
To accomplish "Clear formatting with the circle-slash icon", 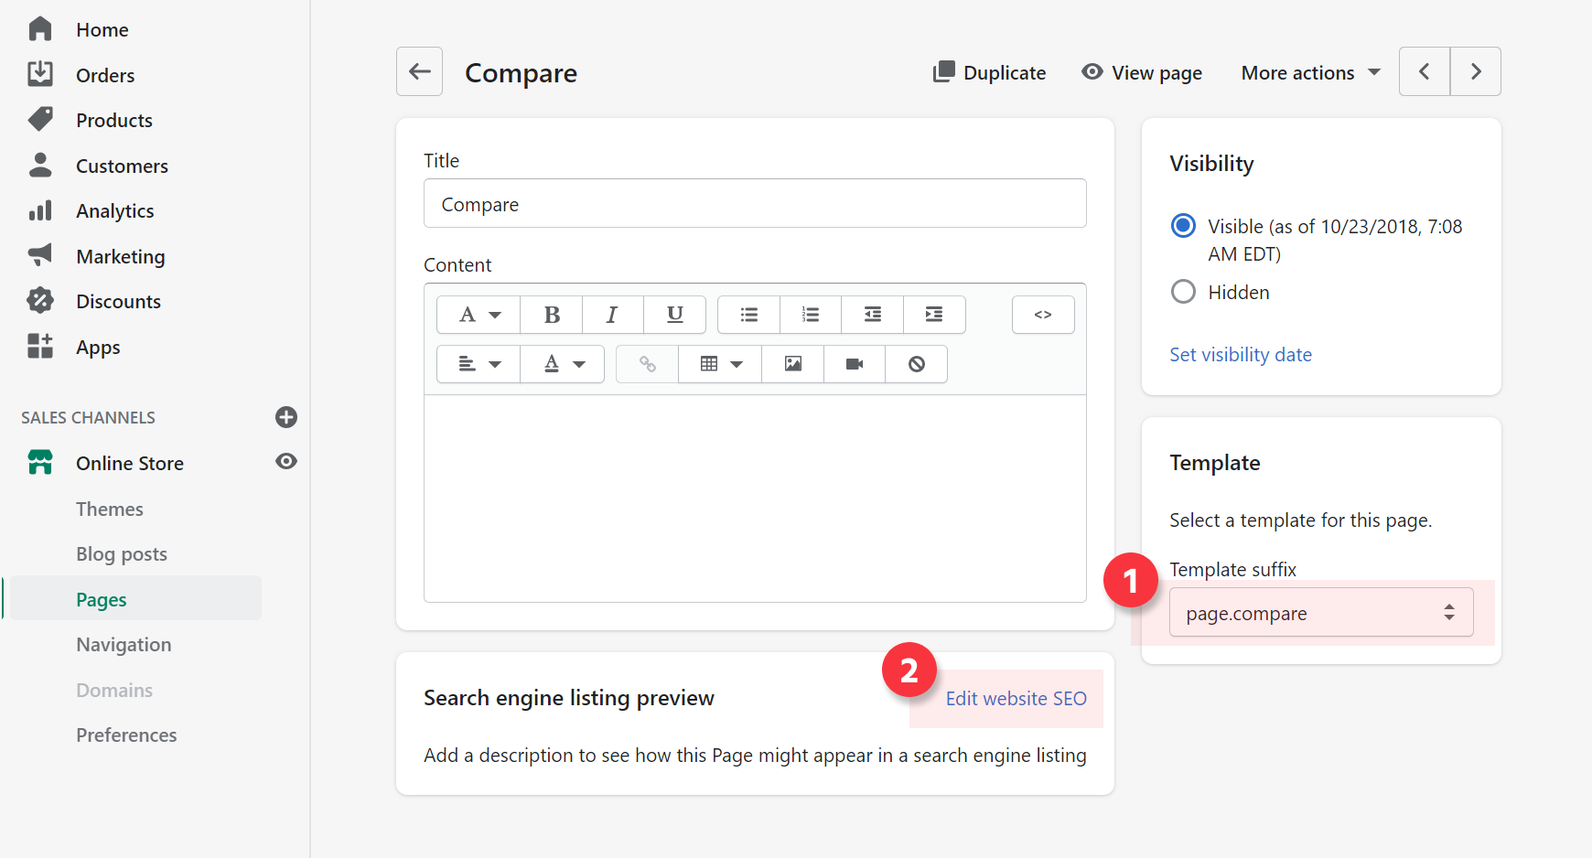I will pos(916,364).
